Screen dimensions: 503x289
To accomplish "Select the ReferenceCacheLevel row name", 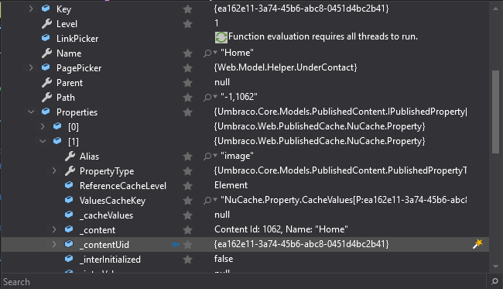I will pos(123,186).
